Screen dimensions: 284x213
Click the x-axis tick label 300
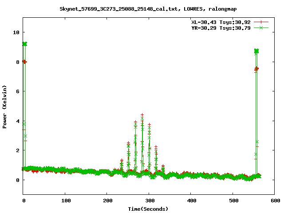coord(149,201)
